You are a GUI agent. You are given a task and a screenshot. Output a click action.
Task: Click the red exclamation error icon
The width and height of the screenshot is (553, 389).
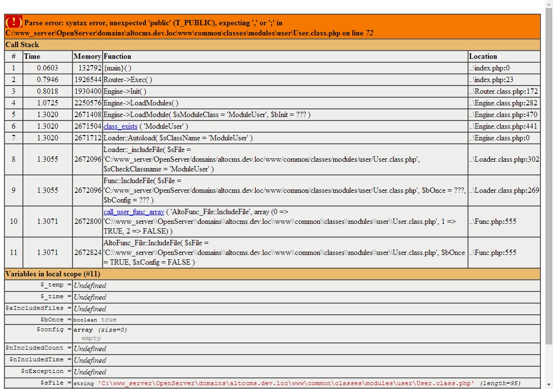[x=14, y=22]
